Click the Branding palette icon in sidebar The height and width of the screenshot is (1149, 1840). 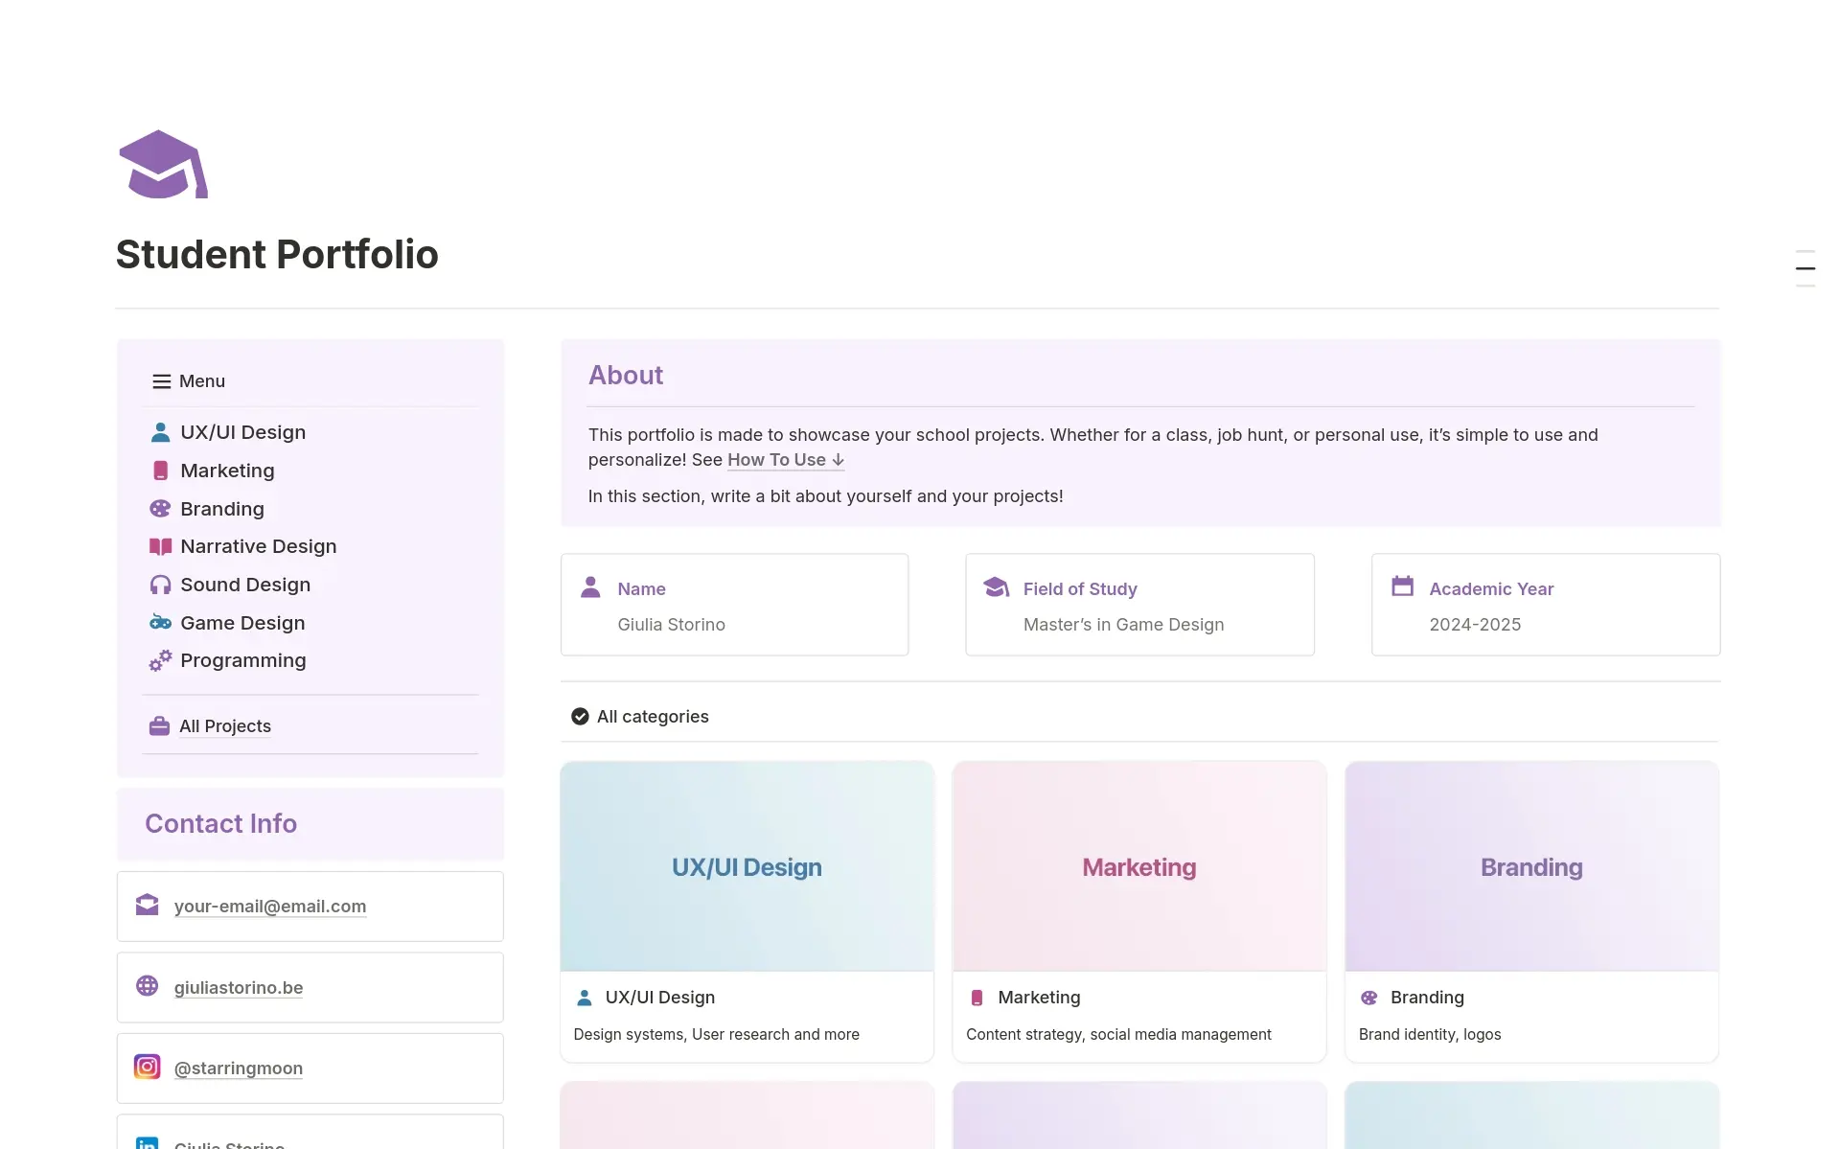[x=160, y=508]
